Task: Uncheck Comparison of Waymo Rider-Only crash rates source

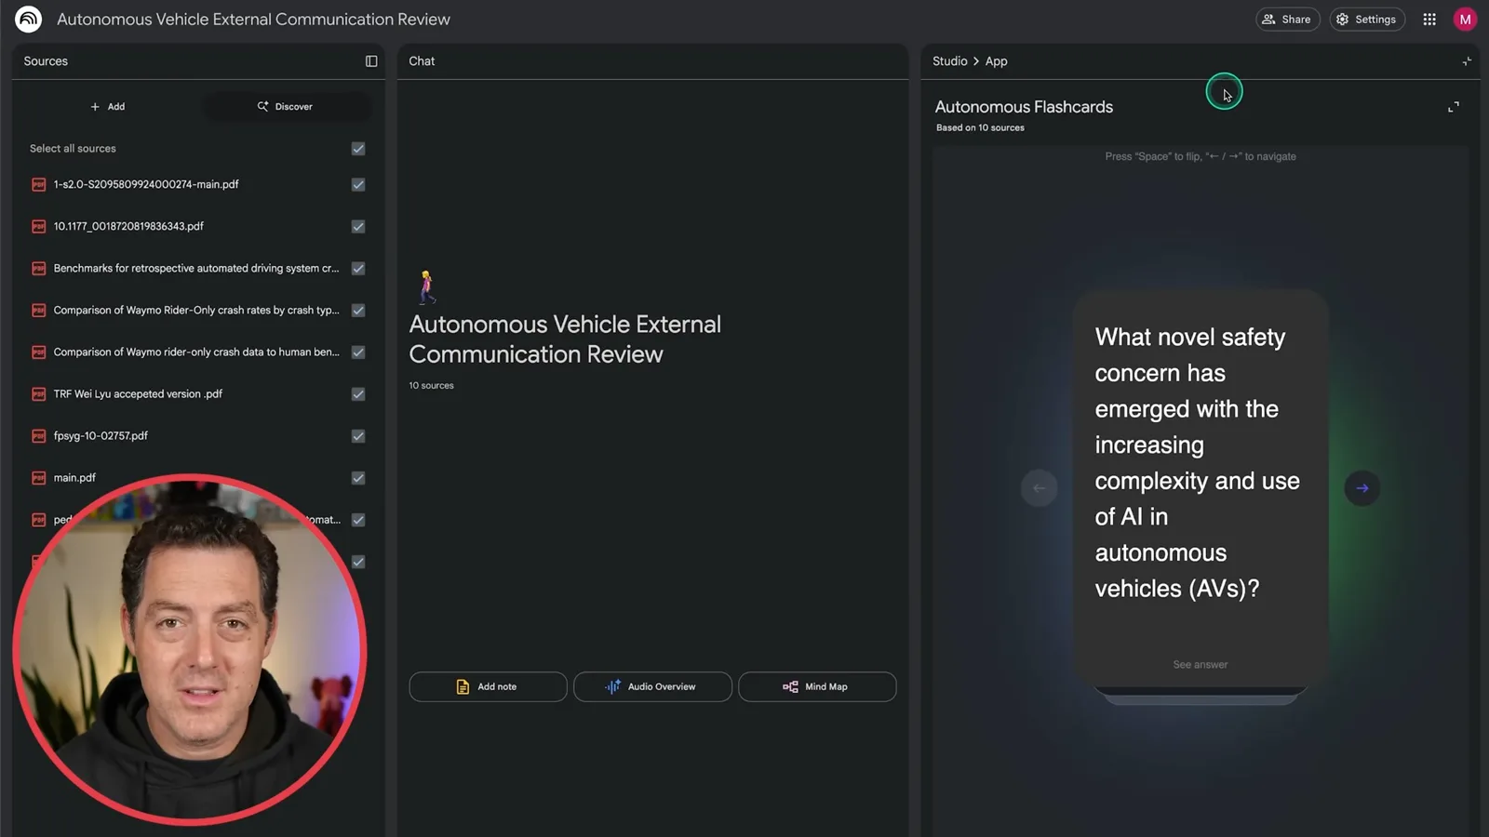Action: pyautogui.click(x=358, y=311)
